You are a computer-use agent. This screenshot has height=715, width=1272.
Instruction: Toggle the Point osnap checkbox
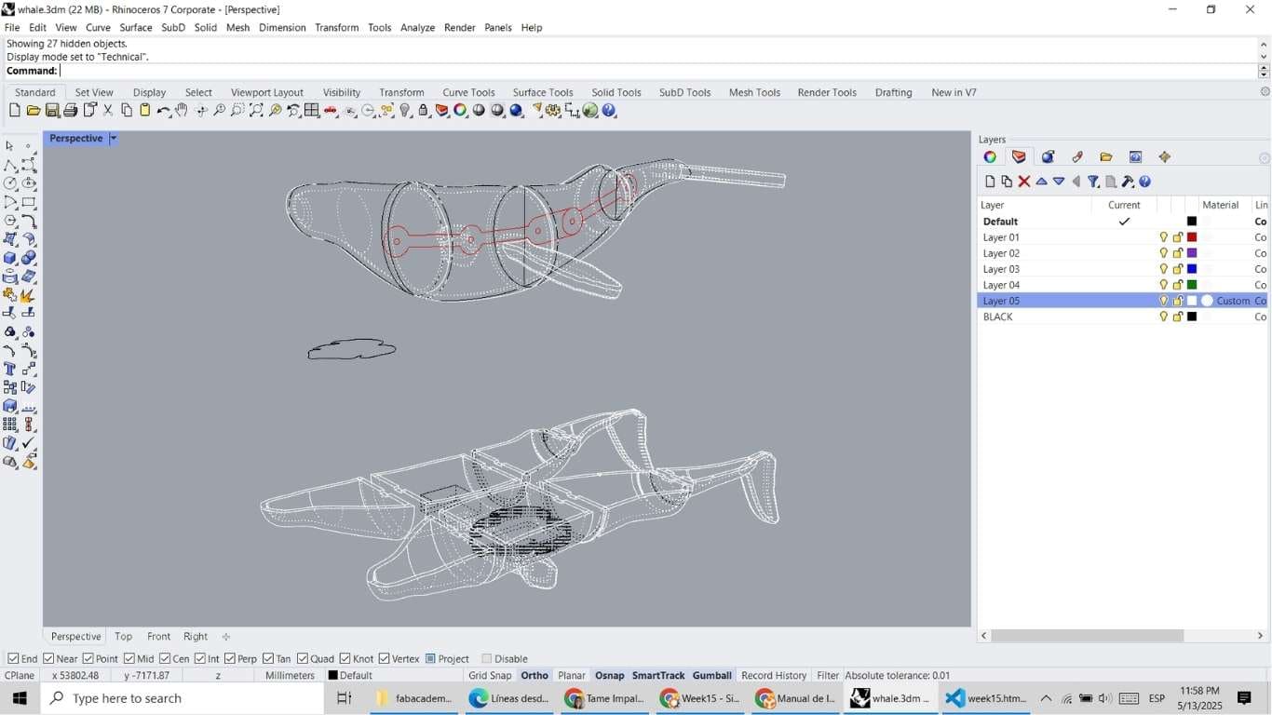(x=88, y=659)
